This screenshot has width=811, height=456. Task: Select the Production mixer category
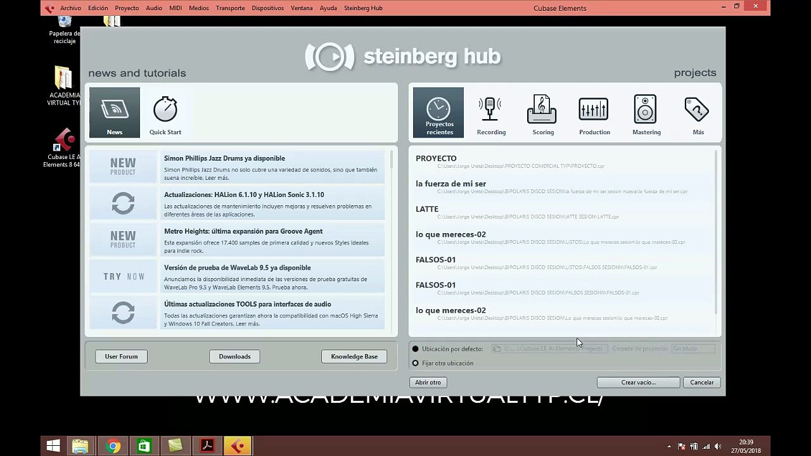[594, 113]
